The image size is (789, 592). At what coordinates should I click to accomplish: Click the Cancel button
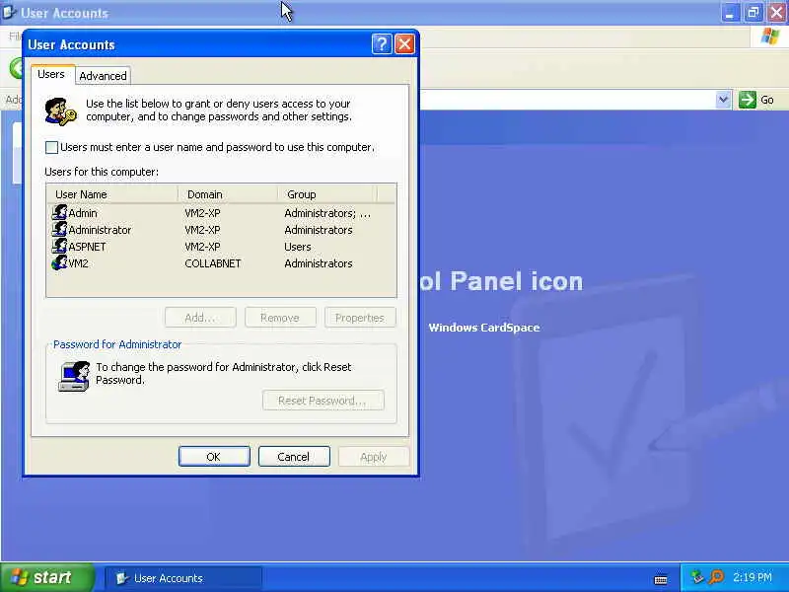[294, 457]
